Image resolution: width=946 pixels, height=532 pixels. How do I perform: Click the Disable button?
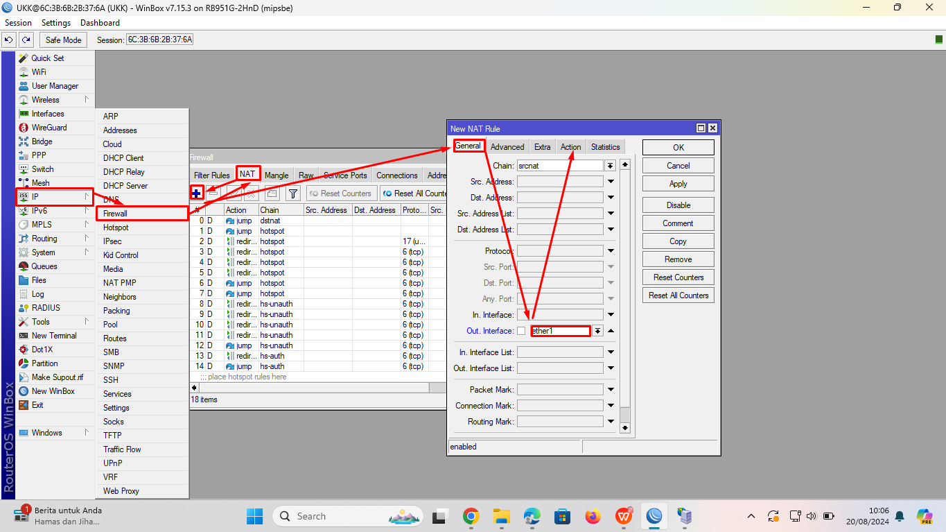coord(678,205)
